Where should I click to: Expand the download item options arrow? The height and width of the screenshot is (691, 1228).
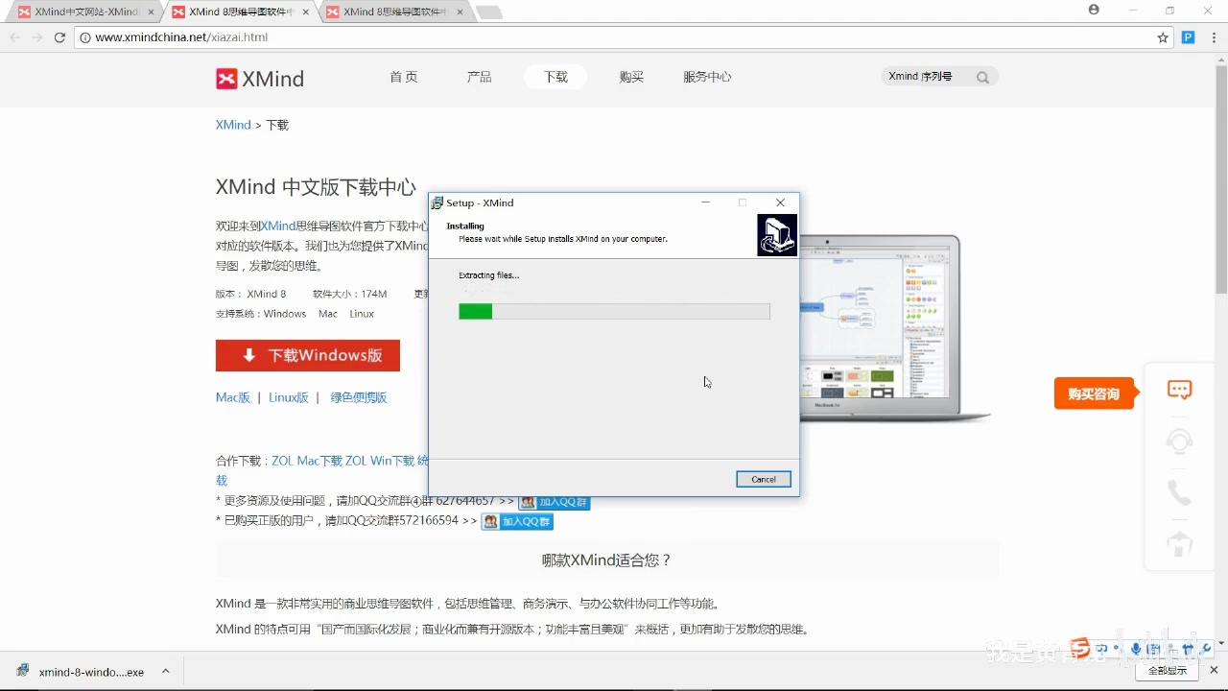(x=165, y=672)
